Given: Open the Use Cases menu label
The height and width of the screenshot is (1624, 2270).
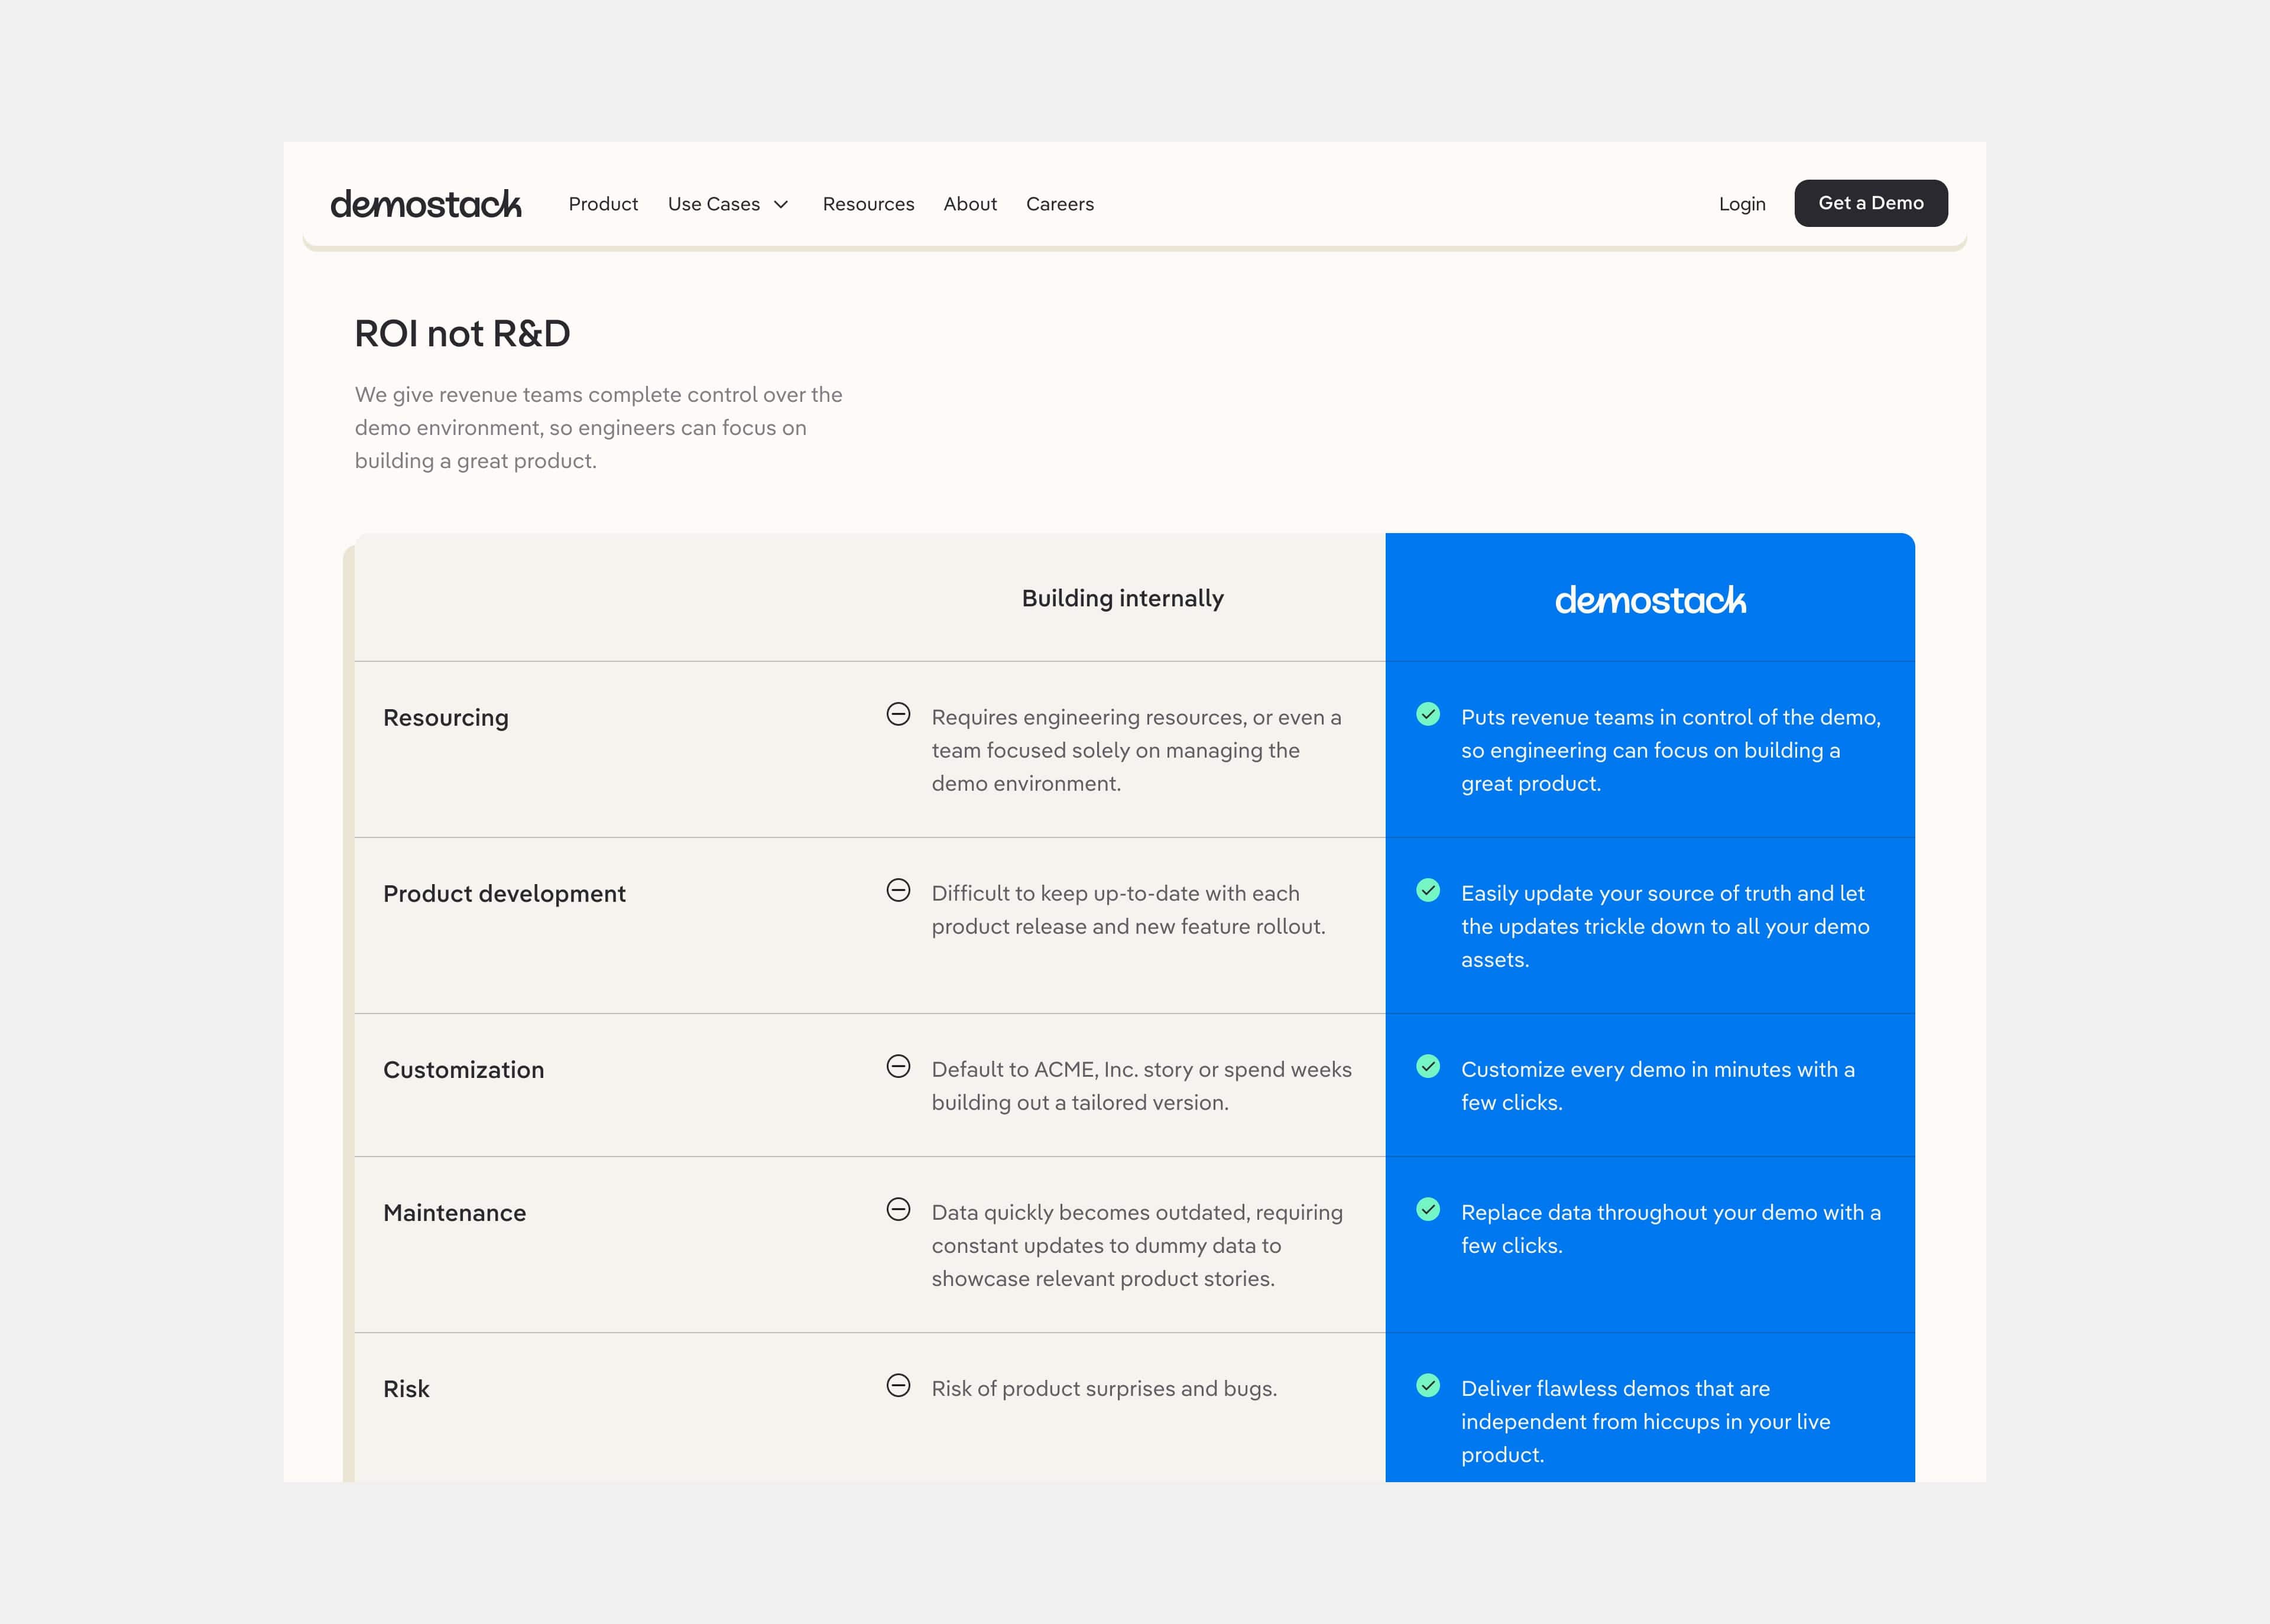Looking at the screenshot, I should point(714,204).
